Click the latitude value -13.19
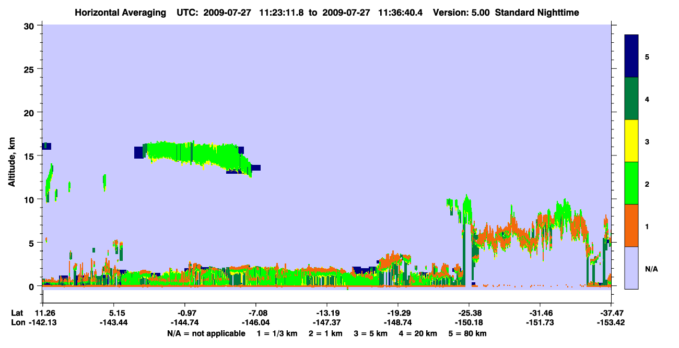679x348 pixels. click(x=327, y=314)
